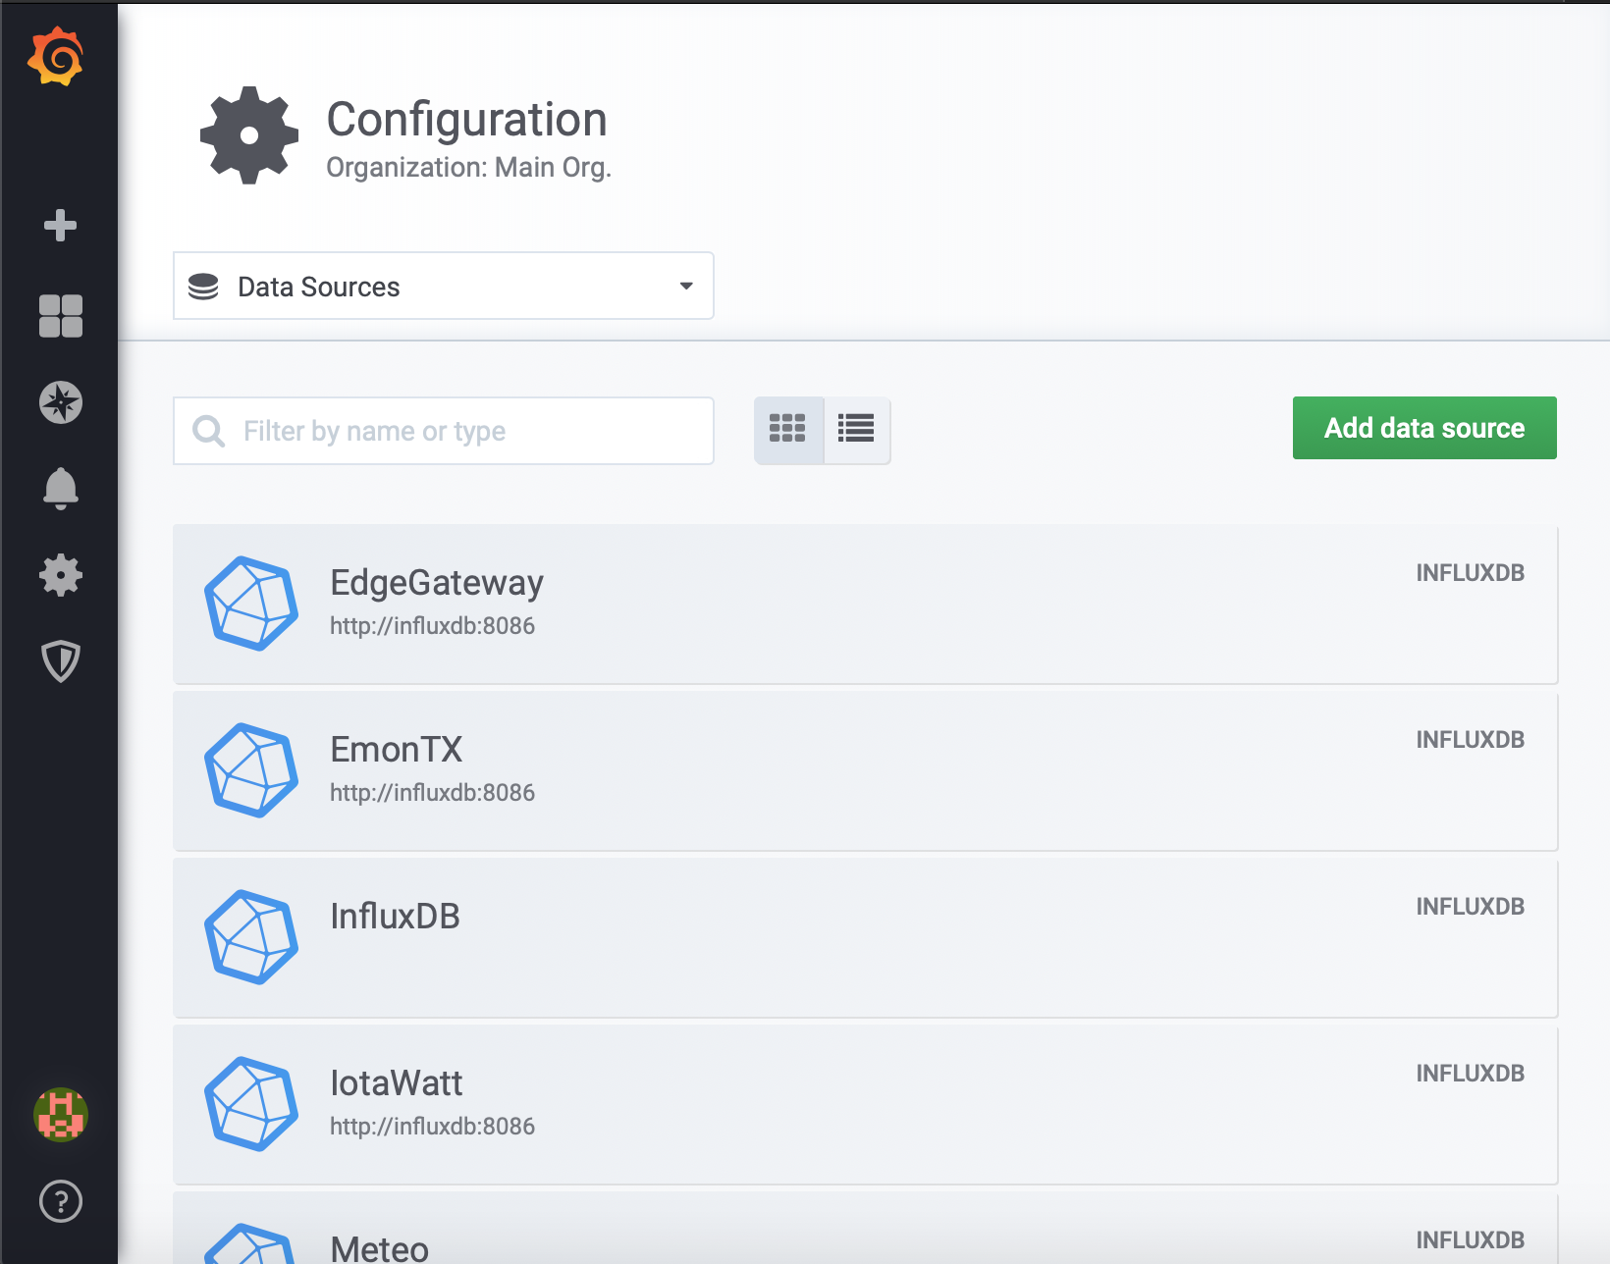1610x1264 pixels.
Task: Click the InfluxDB row logo icon
Action: pos(251,937)
